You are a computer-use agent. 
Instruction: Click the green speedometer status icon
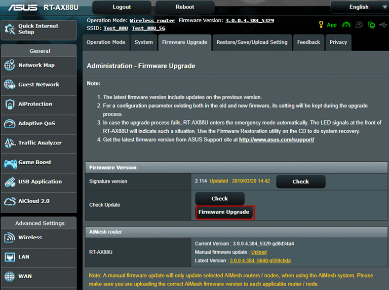click(346, 25)
